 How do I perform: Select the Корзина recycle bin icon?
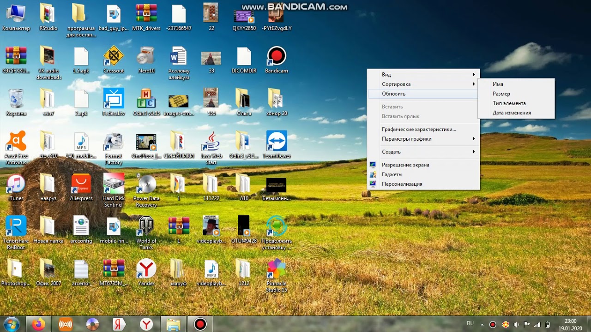16,102
